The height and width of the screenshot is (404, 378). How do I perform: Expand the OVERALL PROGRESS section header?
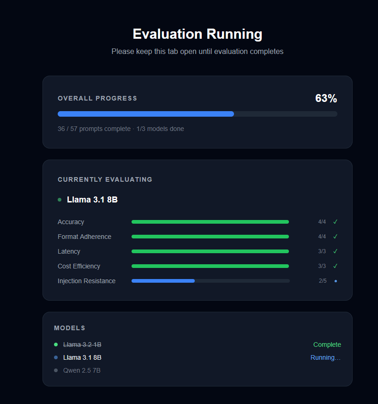point(97,98)
